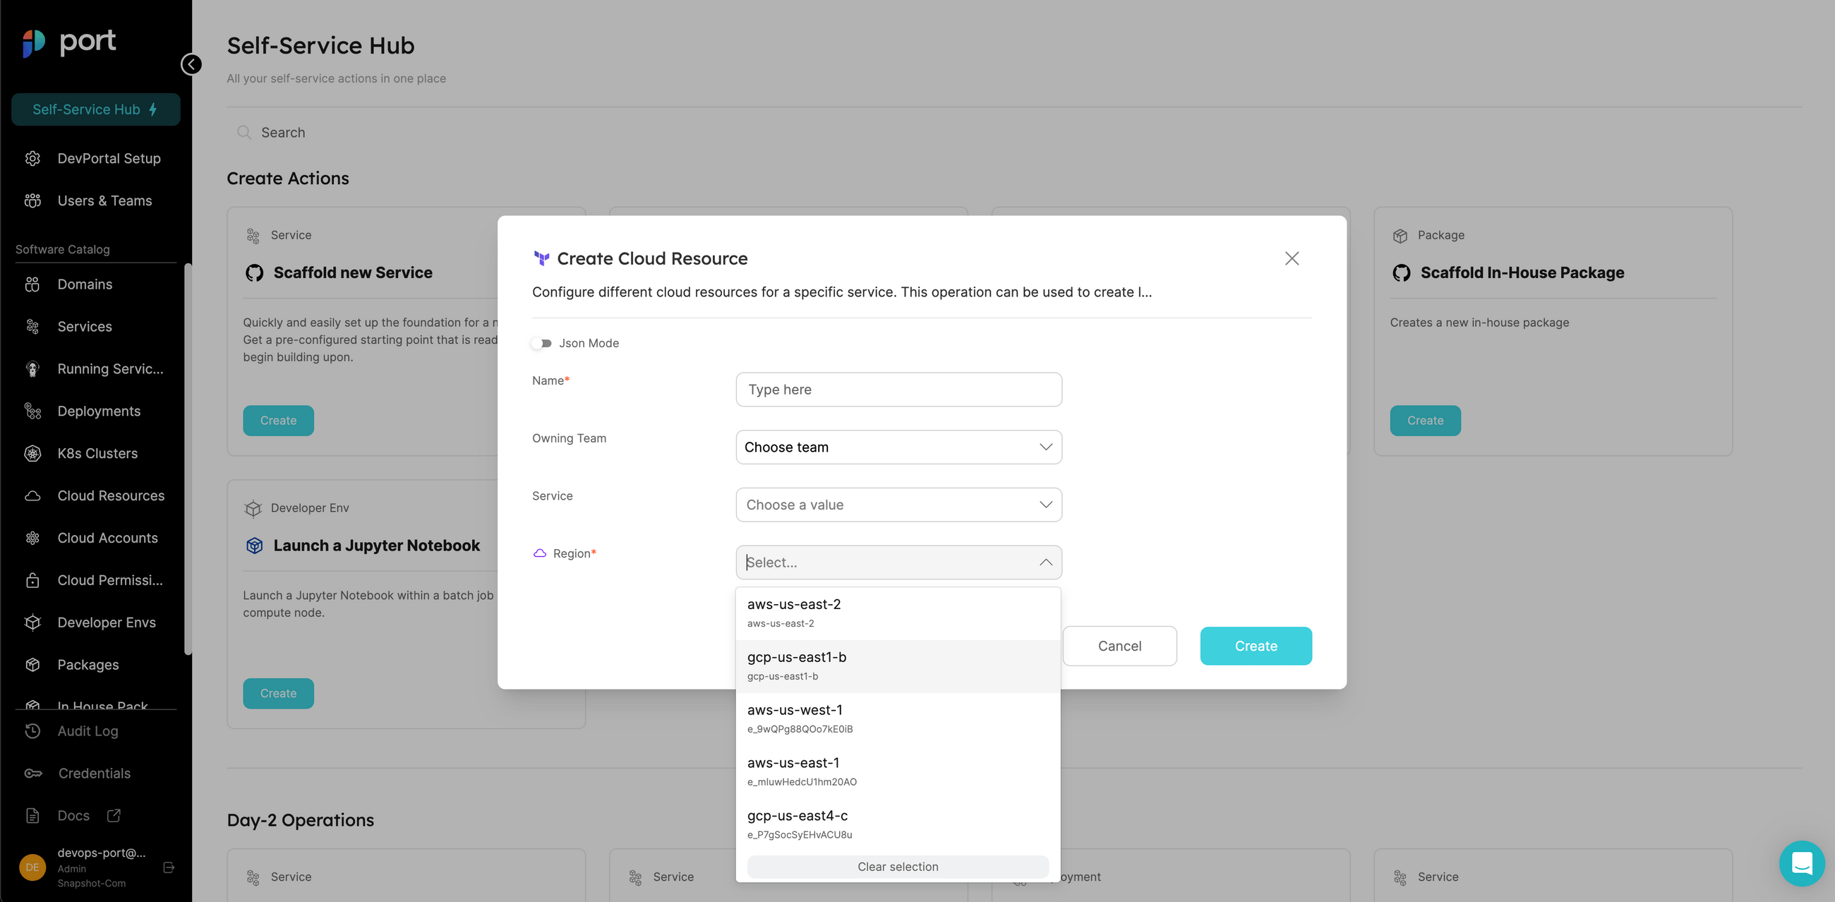Click Clear selection in the Region list

tap(897, 867)
